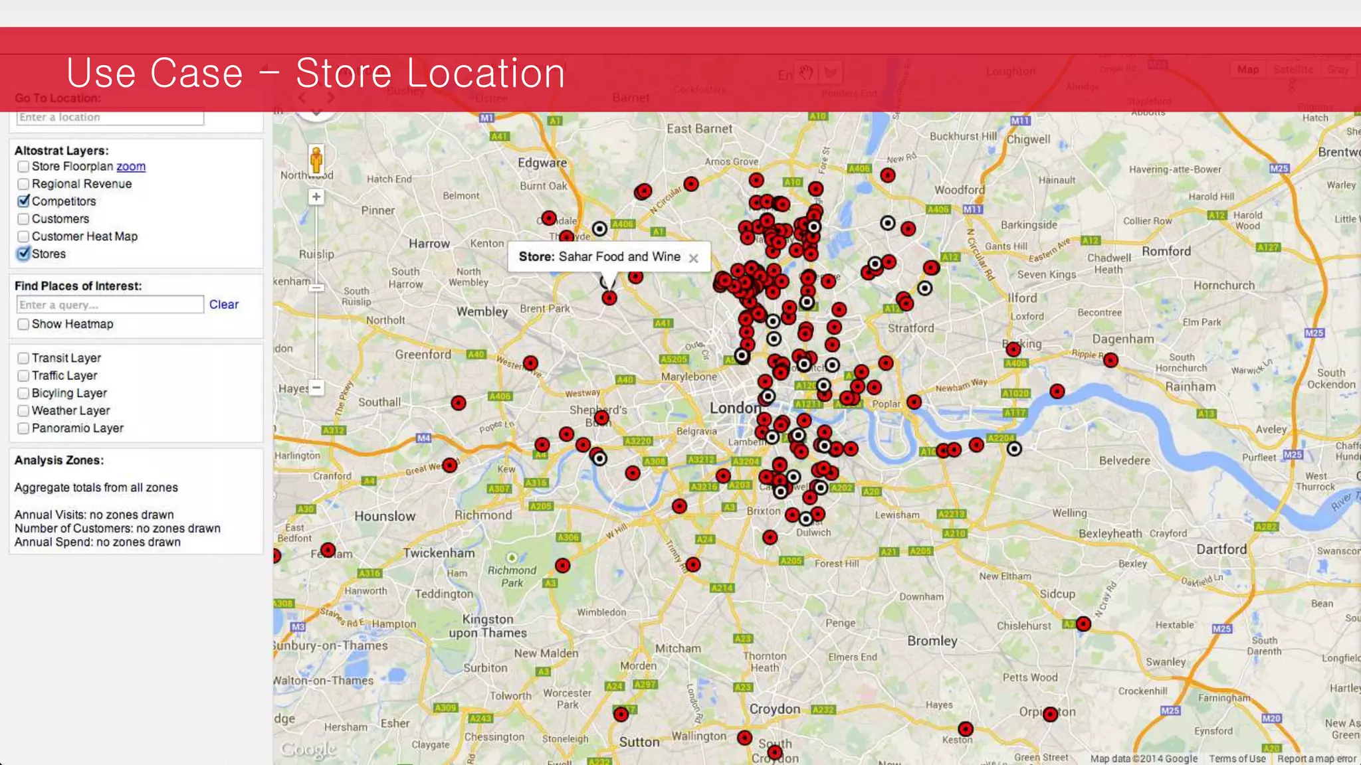Select the red marker near Rainham riverside
Image resolution: width=1361 pixels, height=765 pixels.
click(1057, 392)
